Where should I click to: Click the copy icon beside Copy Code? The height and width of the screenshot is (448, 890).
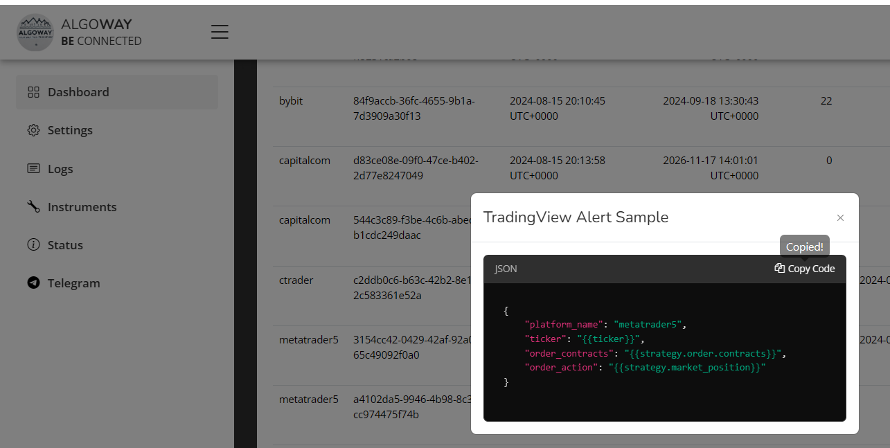(x=779, y=269)
